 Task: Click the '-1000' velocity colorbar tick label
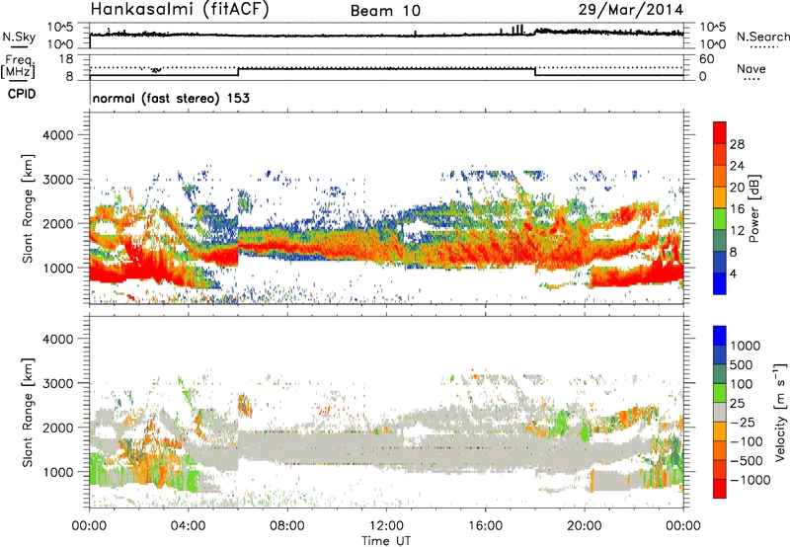coord(750,480)
